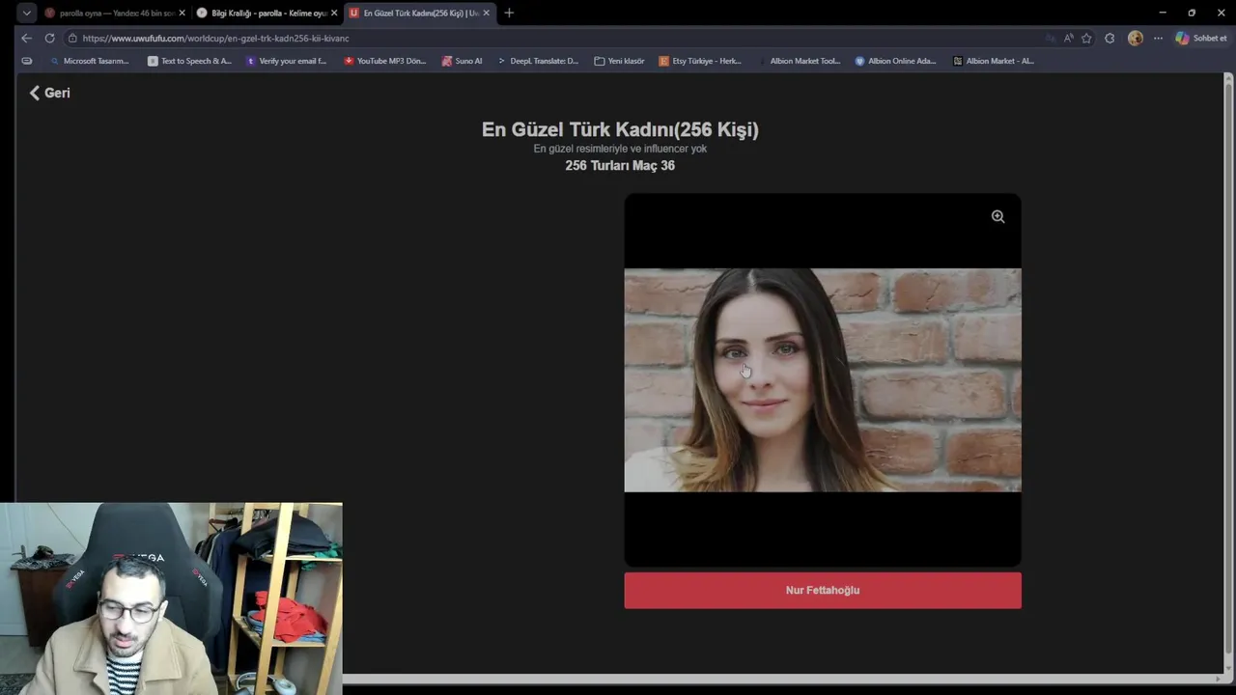Go back using the Geri link
The width and height of the screenshot is (1236, 695).
(49, 93)
